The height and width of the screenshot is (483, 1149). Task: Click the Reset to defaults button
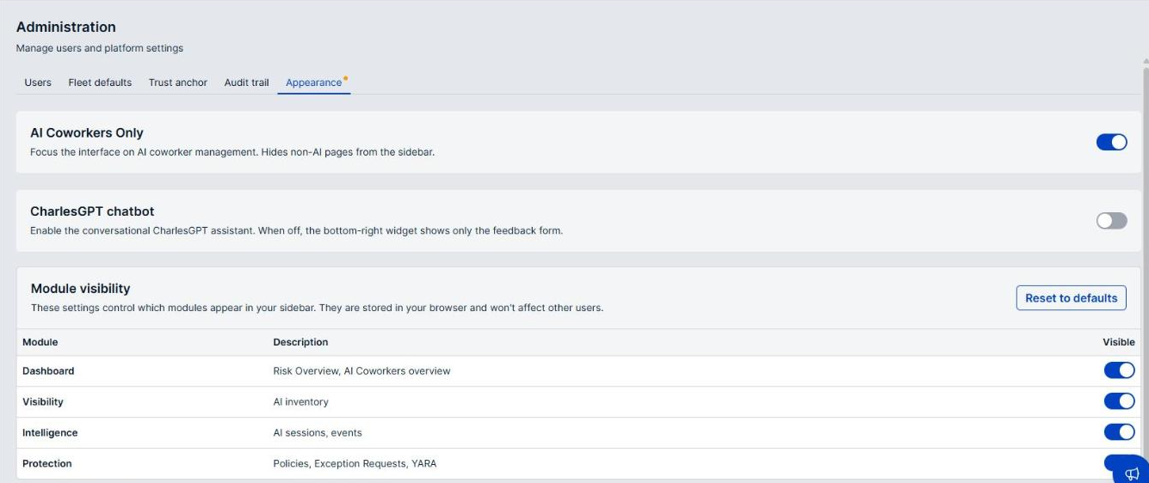[1071, 298]
